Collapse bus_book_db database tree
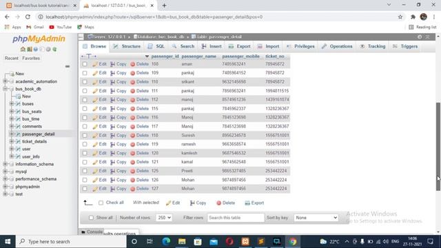The image size is (441, 248). tap(6, 89)
